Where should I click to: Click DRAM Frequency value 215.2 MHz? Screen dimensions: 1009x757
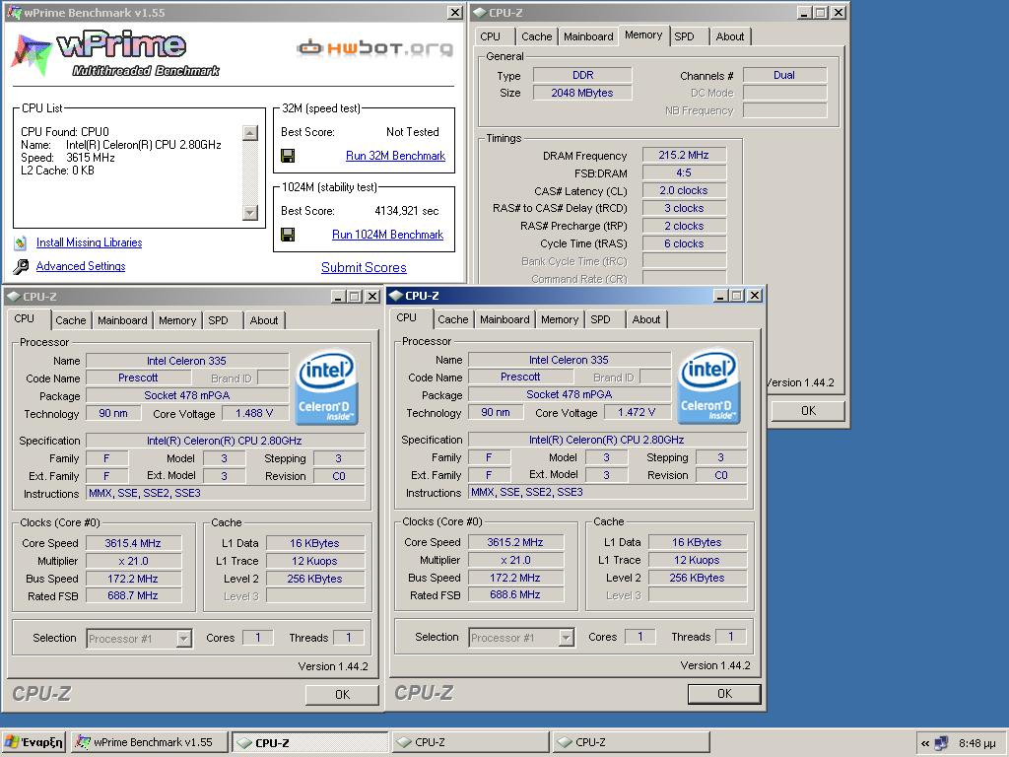tap(684, 155)
